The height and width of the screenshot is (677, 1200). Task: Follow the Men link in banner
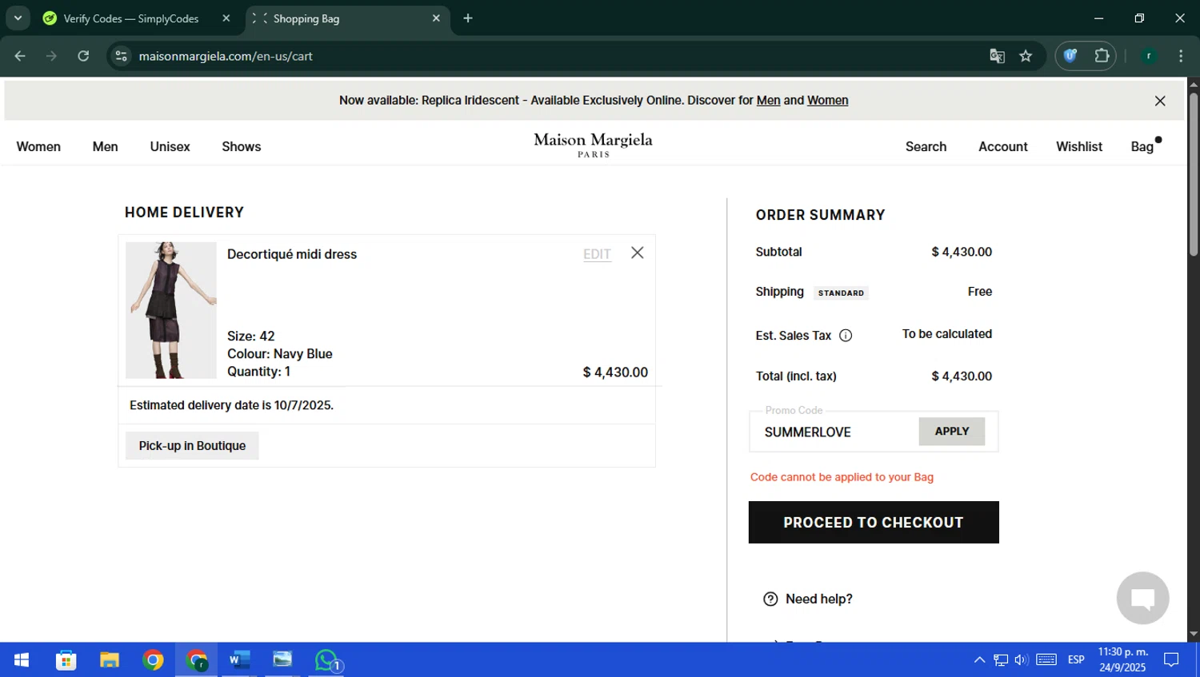(768, 101)
